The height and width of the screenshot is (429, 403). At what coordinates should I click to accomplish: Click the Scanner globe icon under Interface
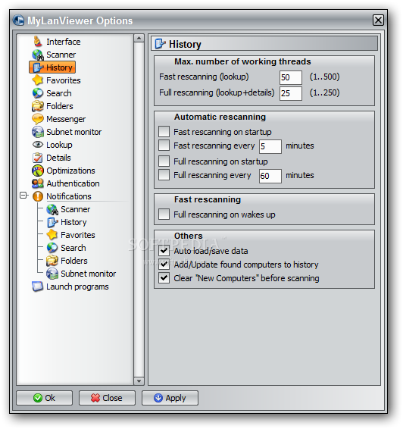[38, 55]
